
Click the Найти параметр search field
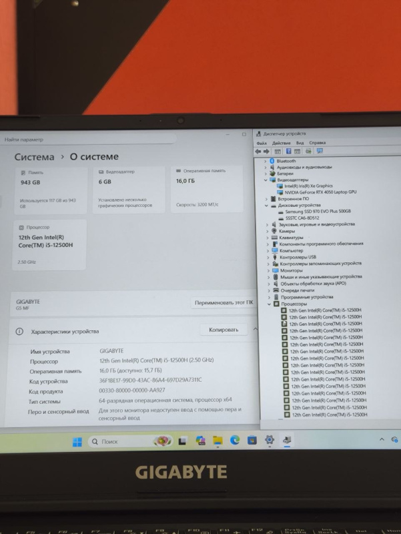[x=89, y=140]
